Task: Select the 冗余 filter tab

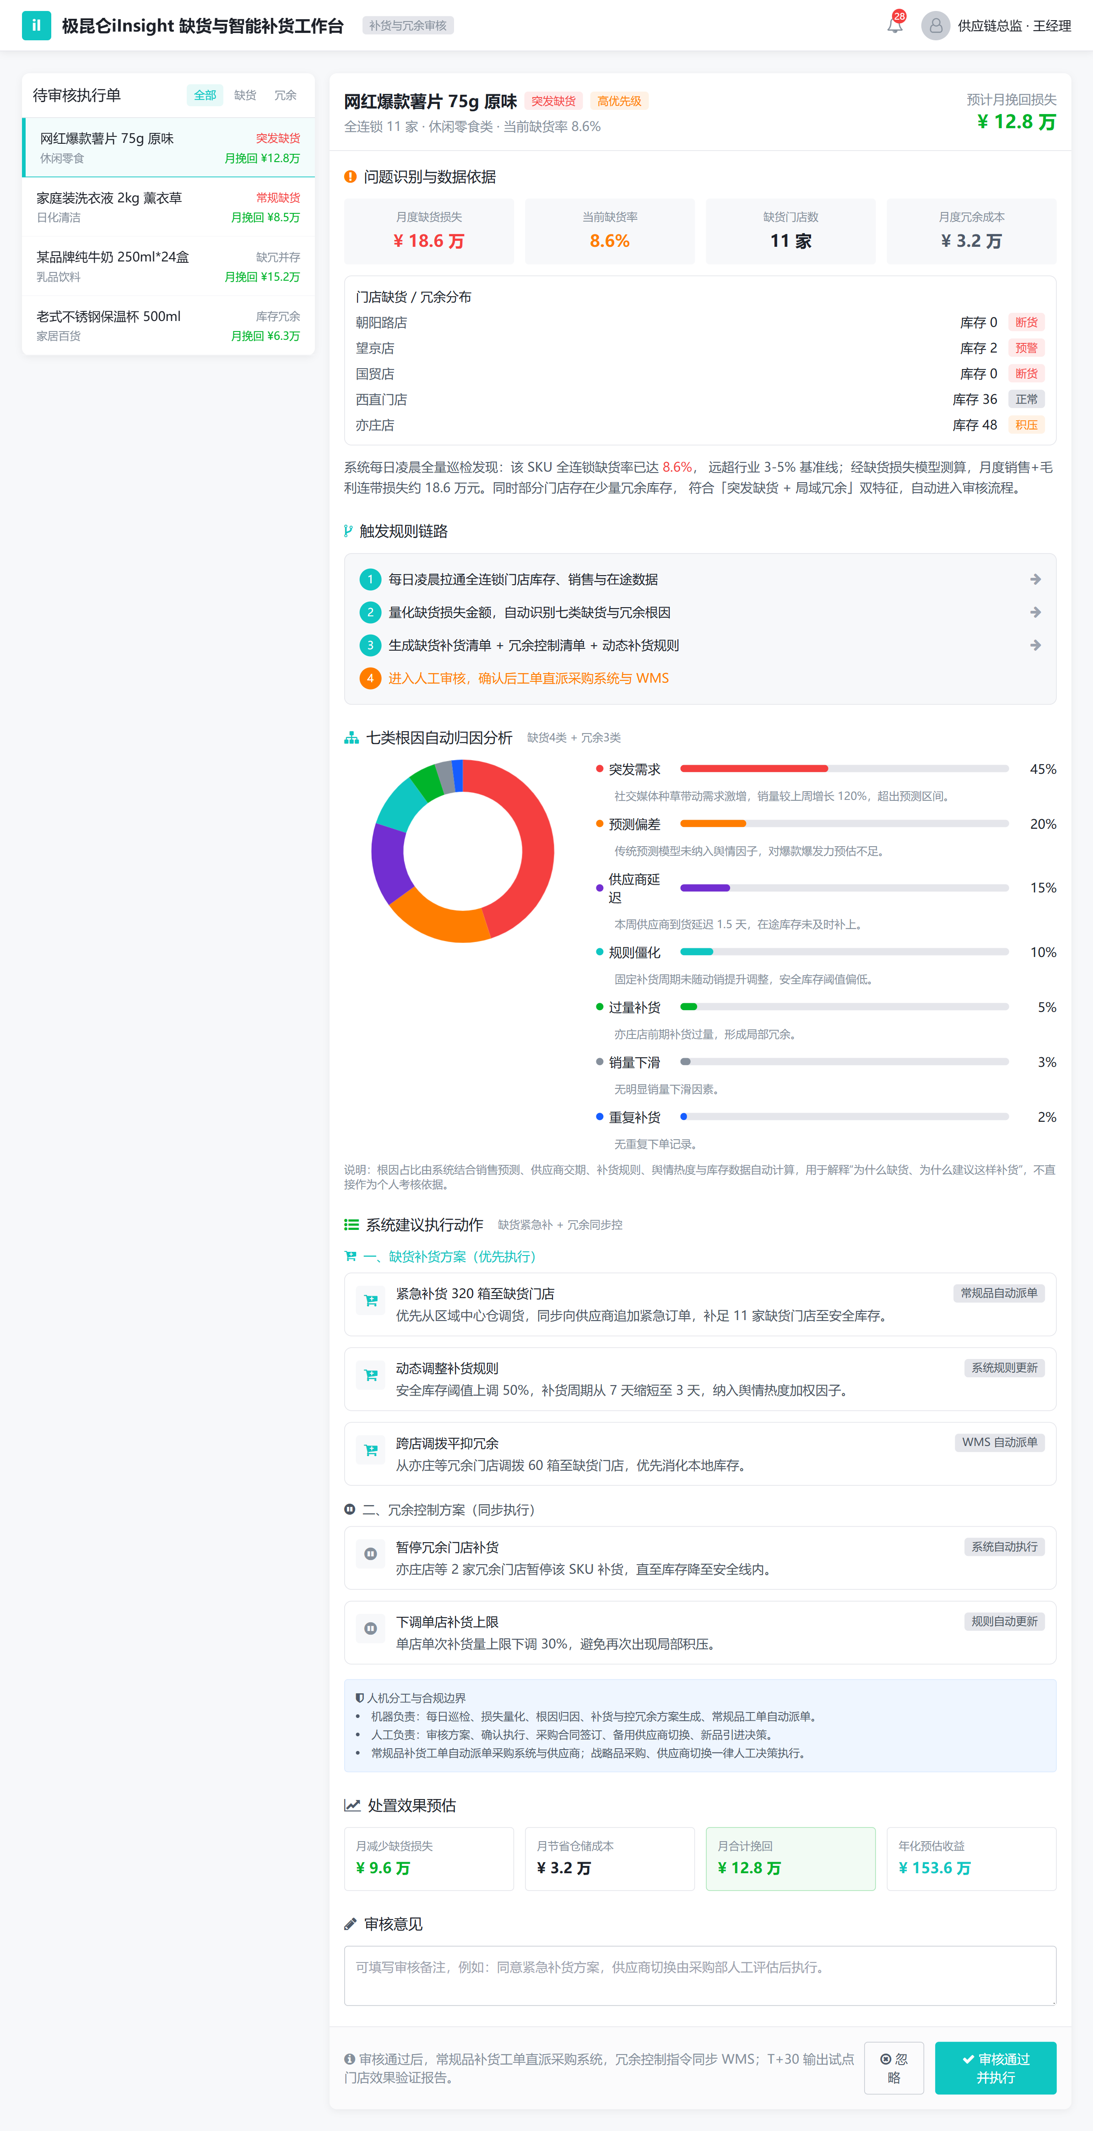Action: (285, 95)
